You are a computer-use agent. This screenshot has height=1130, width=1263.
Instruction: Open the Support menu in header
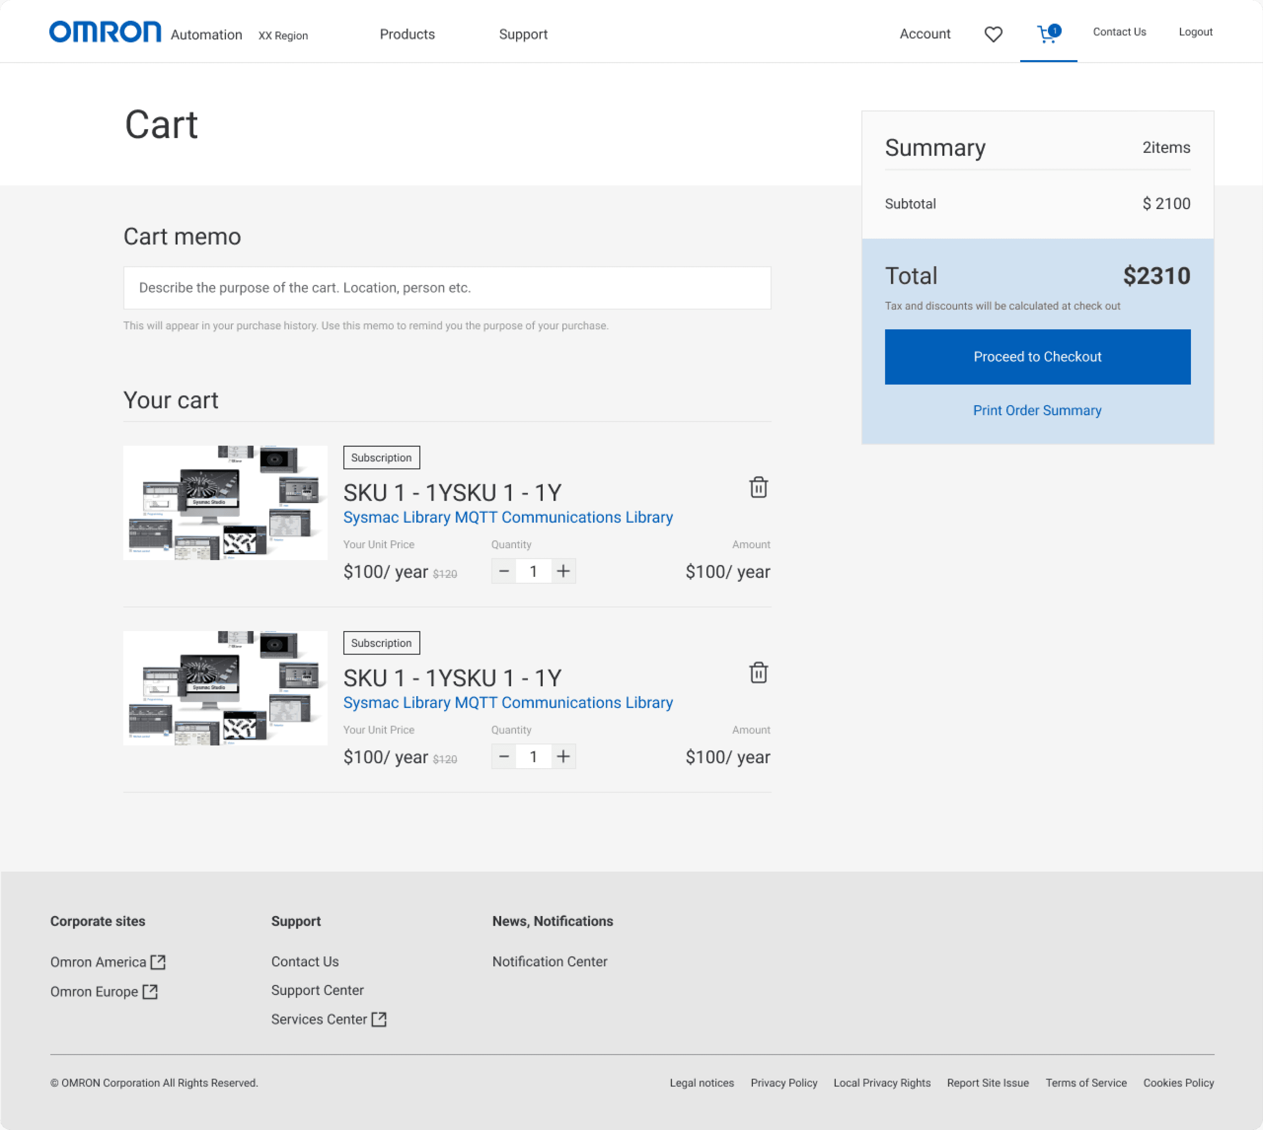click(522, 34)
